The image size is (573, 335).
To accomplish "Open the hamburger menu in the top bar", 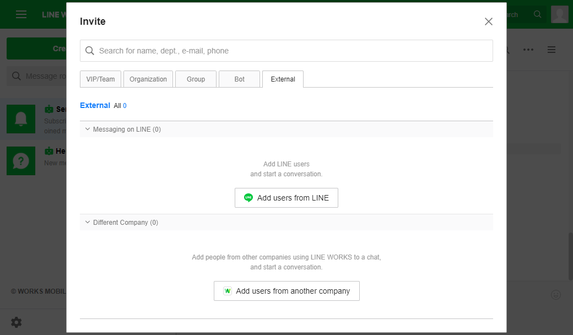I will pyautogui.click(x=21, y=14).
